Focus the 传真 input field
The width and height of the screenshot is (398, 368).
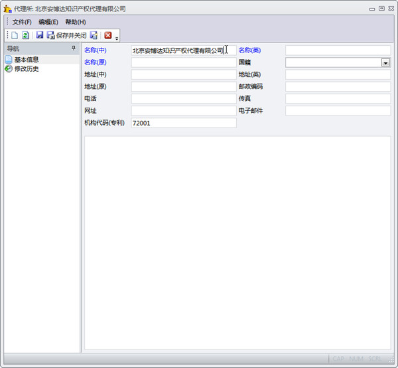tap(338, 98)
